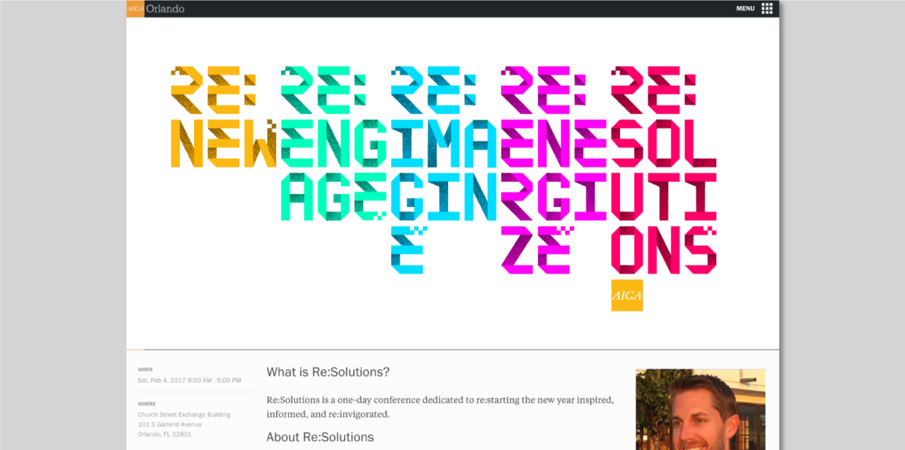The image size is (905, 450).
Task: Click the MENU label in header
Action: pyautogui.click(x=745, y=9)
